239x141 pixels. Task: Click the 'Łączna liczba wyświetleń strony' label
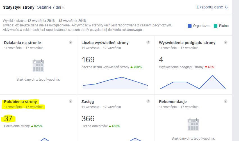point(105,67)
